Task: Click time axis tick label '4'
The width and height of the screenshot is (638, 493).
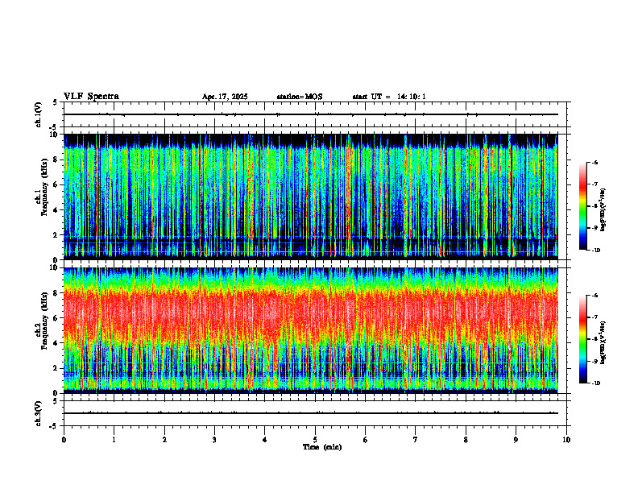Action: (x=265, y=440)
